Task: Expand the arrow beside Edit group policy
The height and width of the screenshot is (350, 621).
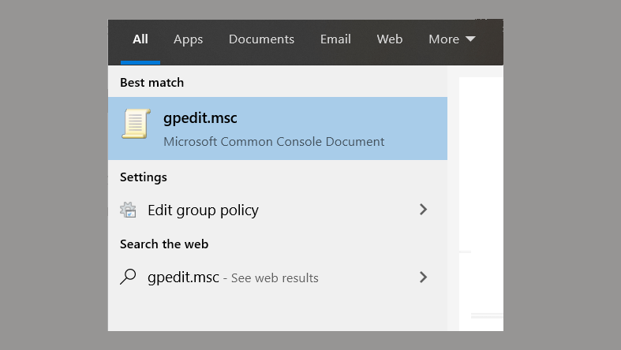Action: 424,210
